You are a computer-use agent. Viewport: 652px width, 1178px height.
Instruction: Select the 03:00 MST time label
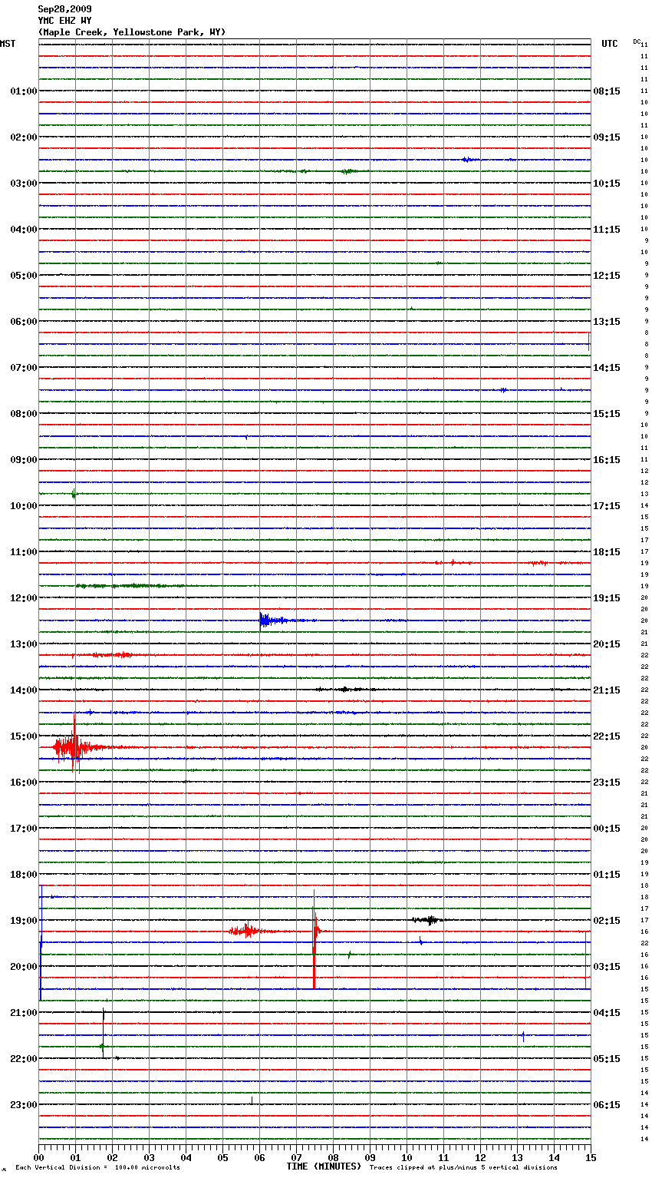tap(23, 184)
